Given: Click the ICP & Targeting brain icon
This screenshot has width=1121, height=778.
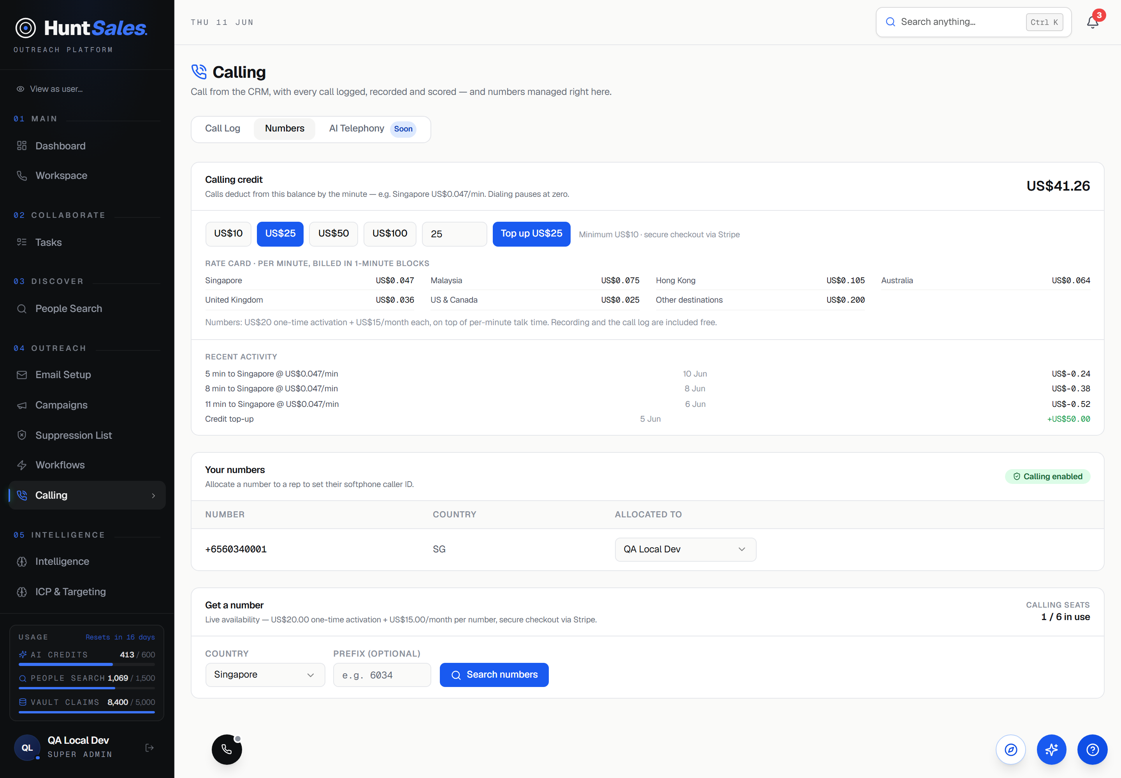Looking at the screenshot, I should 21,592.
